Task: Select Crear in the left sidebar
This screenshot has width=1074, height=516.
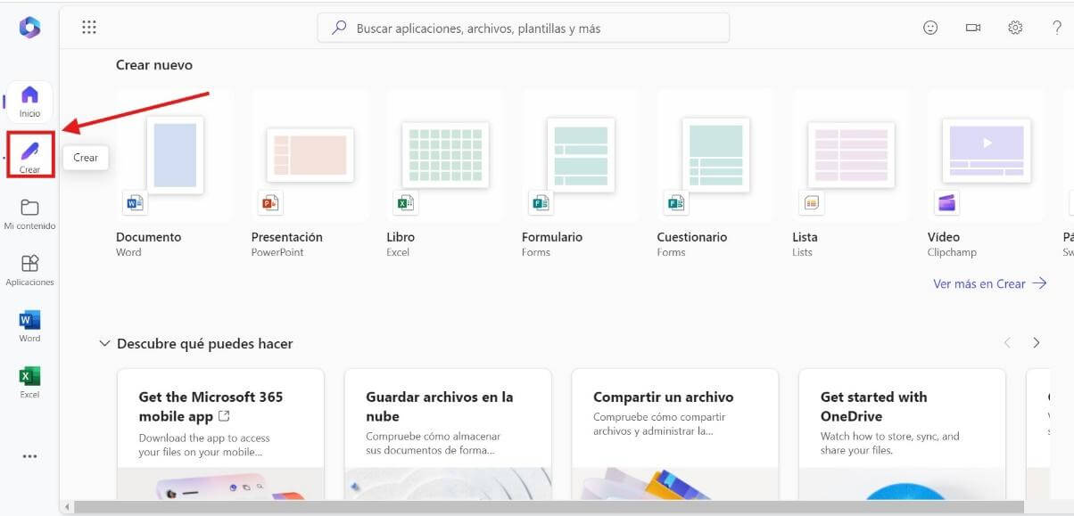Action: click(x=30, y=154)
